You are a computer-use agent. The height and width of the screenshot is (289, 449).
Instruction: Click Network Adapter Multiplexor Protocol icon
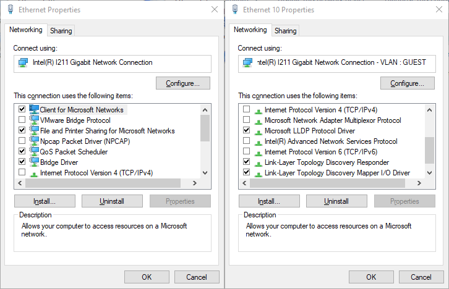coord(259,122)
